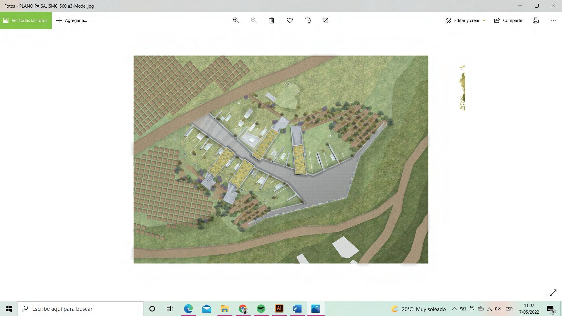This screenshot has height=316, width=562.
Task: Rotate the image using rotate icon
Action: [307, 20]
